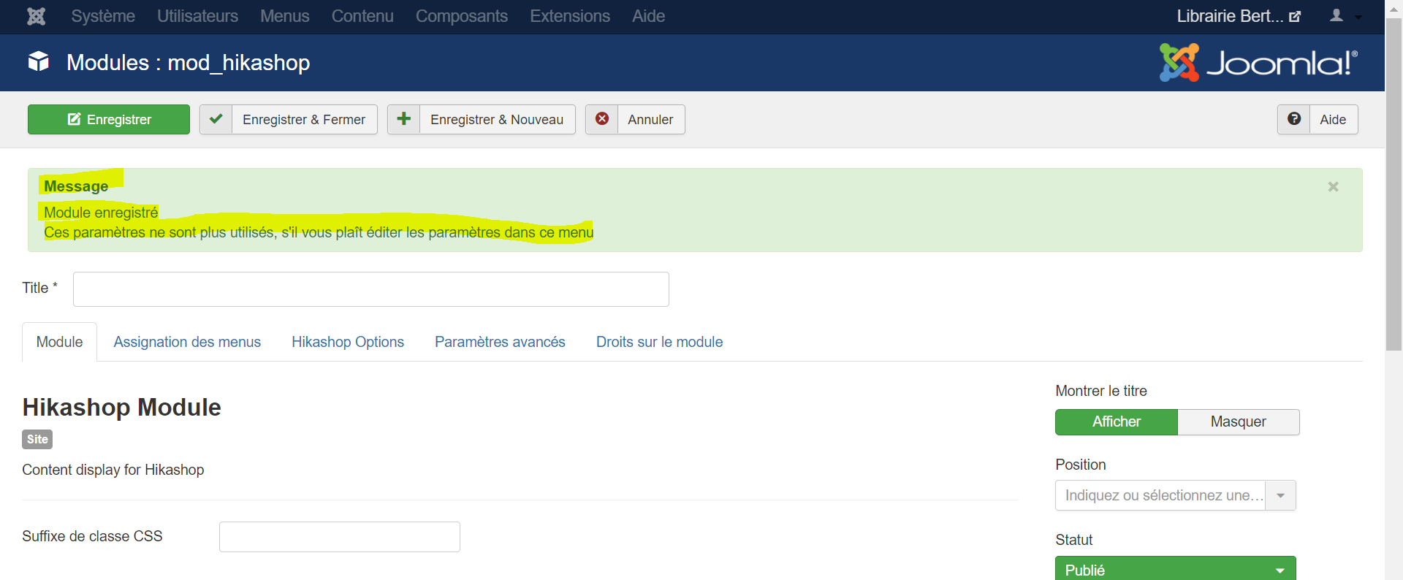1403x580 pixels.
Task: Click "Content display for Hikashop" description text
Action: [113, 470]
